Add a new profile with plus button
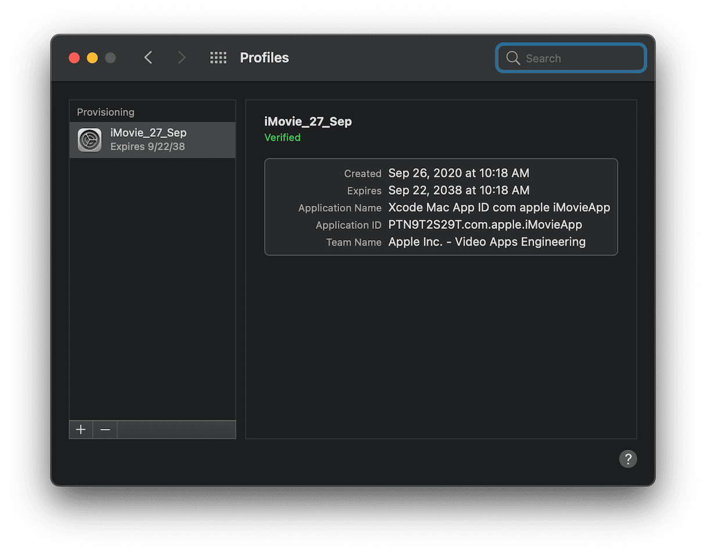 click(x=81, y=430)
